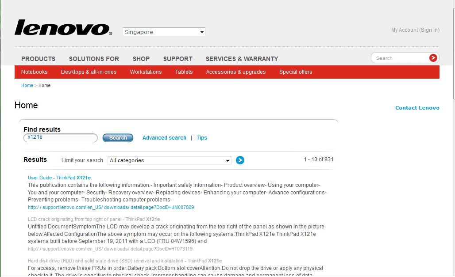Select Special offers in the red bar
Image resolution: width=455 pixels, height=277 pixels.
point(296,72)
